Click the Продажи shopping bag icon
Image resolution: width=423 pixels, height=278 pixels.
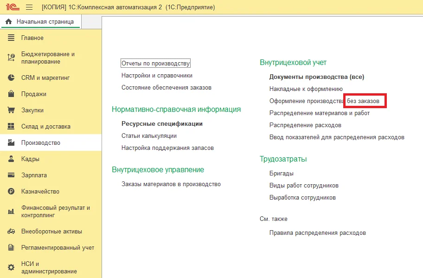[11, 94]
